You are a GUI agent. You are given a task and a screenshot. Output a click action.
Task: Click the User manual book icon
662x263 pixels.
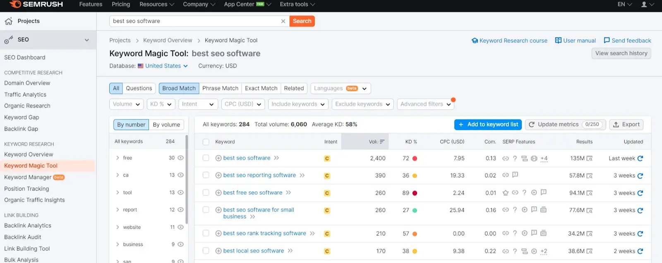pos(558,40)
